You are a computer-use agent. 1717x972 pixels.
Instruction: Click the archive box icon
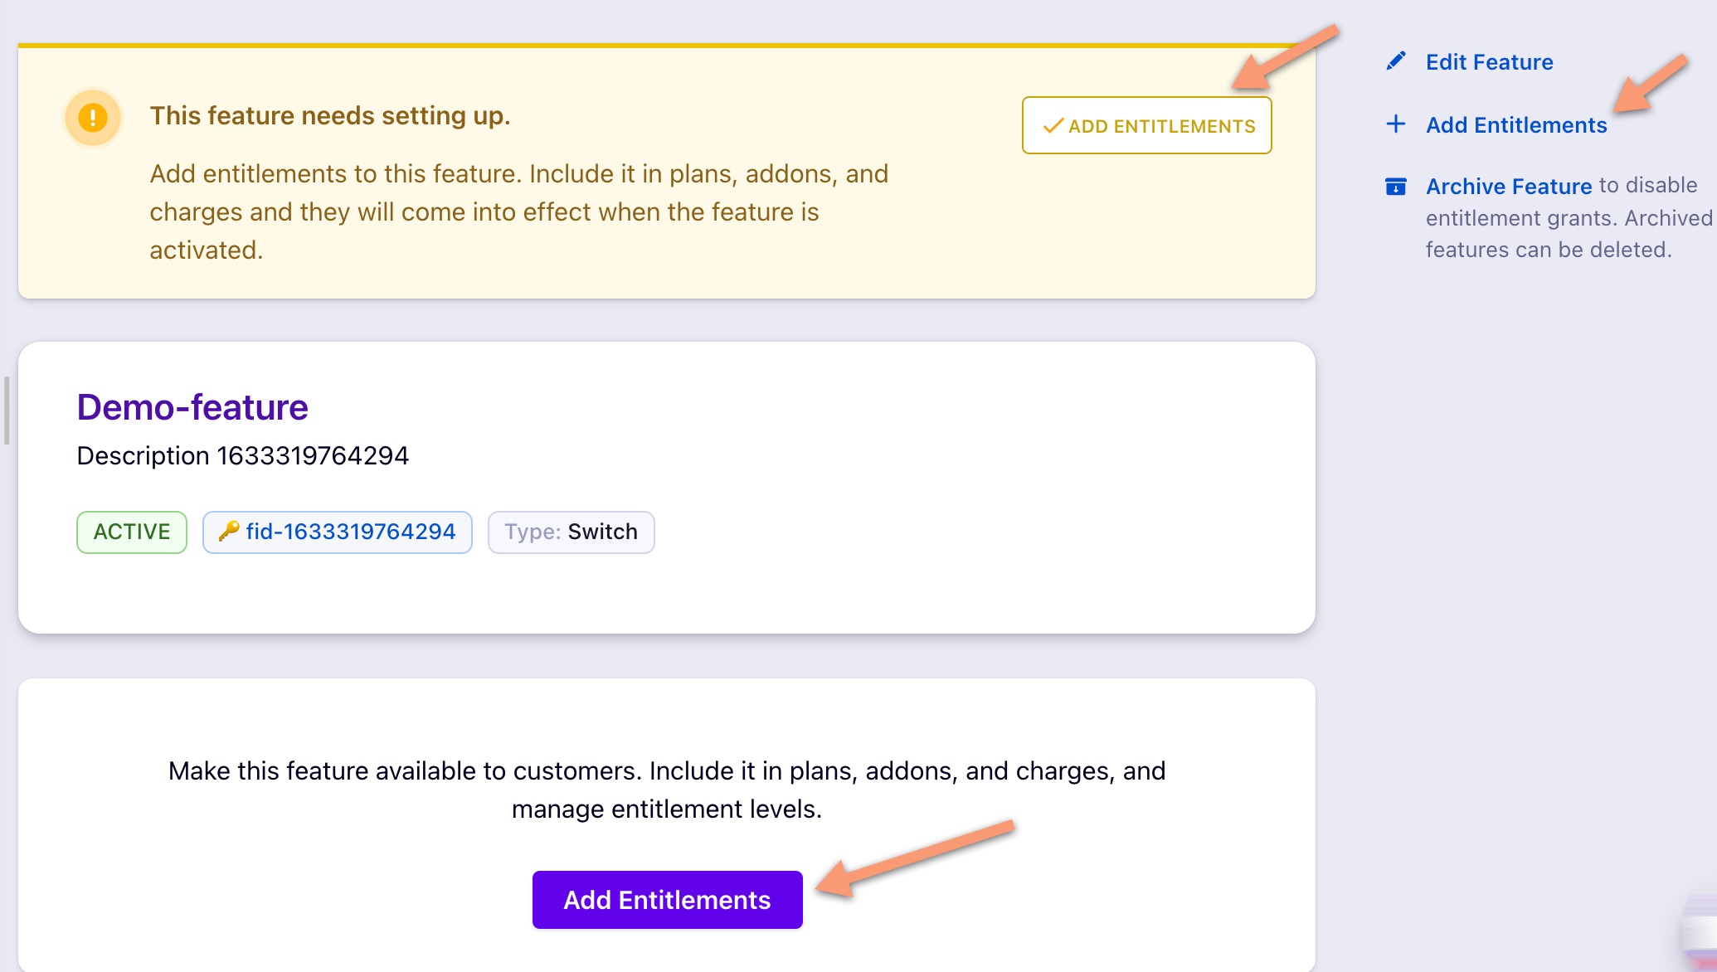pyautogui.click(x=1396, y=187)
